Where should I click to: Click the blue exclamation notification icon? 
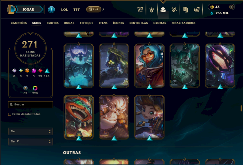tap(51, 10)
